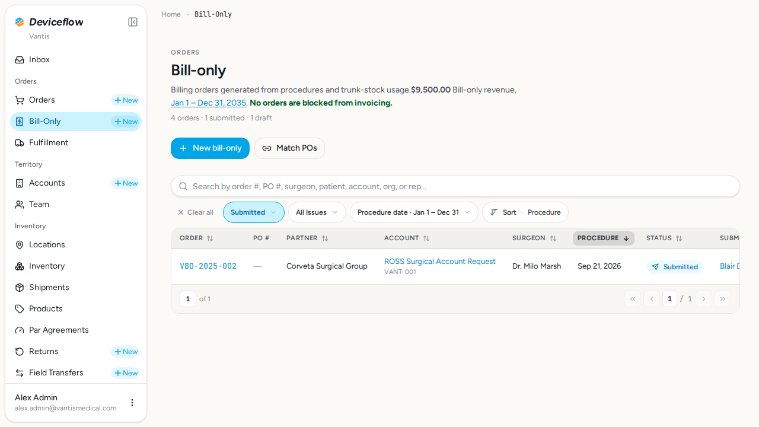The image size is (759, 427).
Task: Open Fulfillment in the sidebar
Action: tap(76, 143)
